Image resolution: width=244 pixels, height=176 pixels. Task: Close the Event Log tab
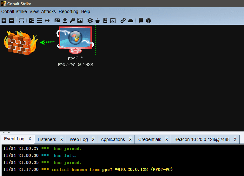click(30, 139)
